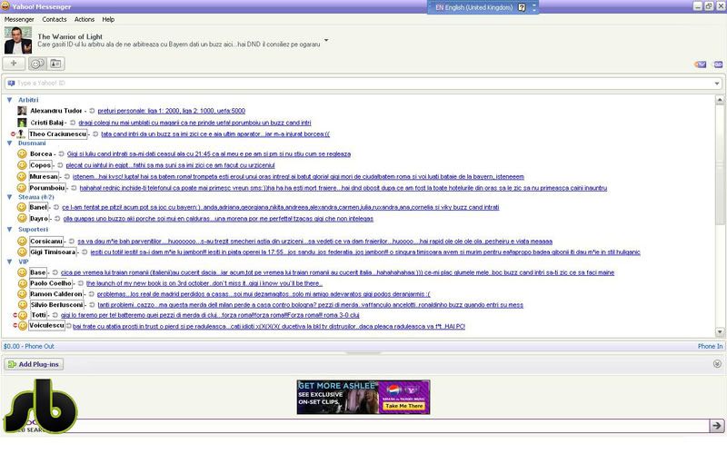The image size is (727, 454).
Task: Collapse the VIP group
Action: click(x=9, y=262)
